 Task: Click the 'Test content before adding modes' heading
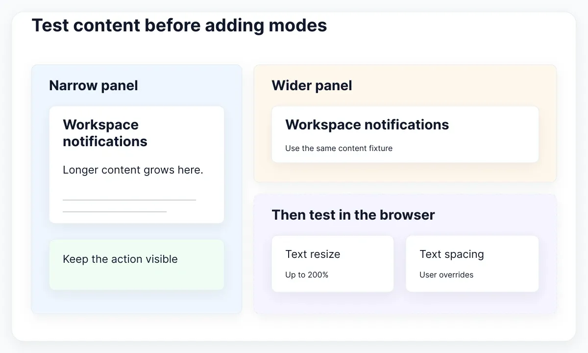click(x=179, y=25)
